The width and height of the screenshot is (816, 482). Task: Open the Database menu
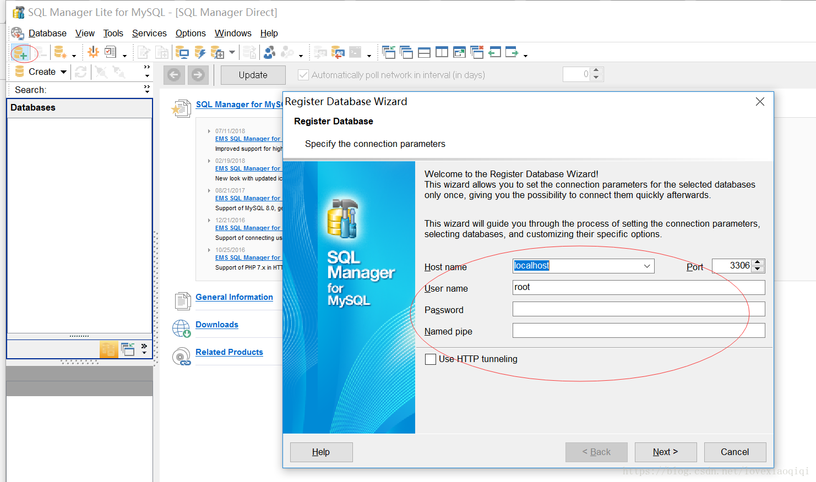[x=47, y=33]
